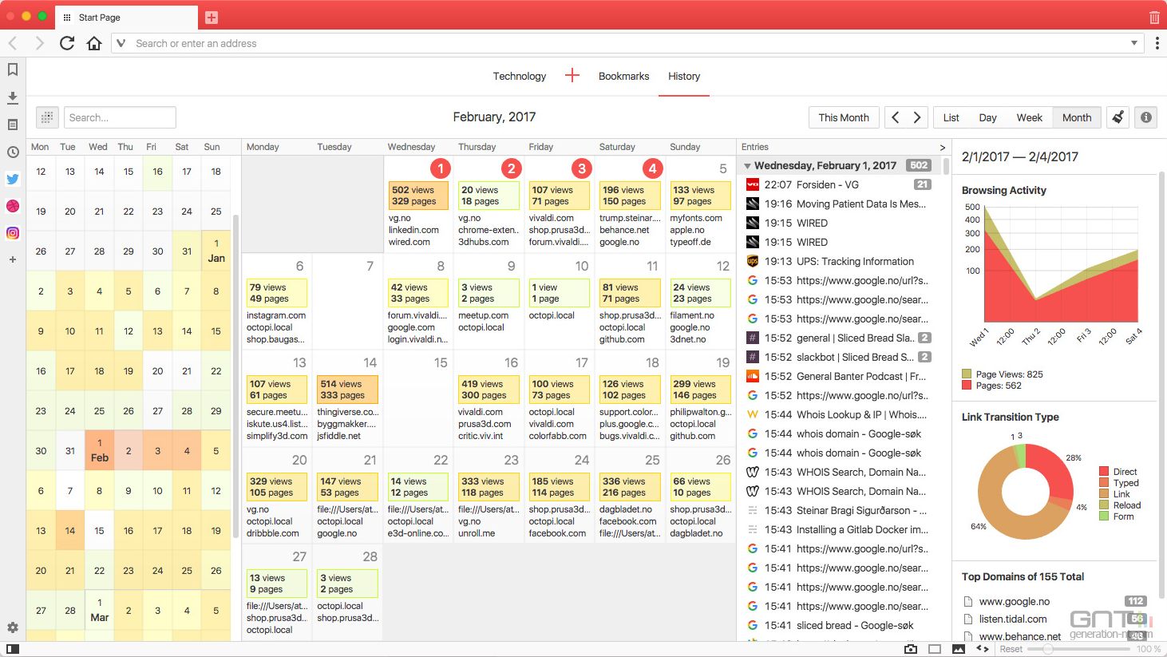The image size is (1167, 657).
Task: Open the Dribbble web panel
Action: tap(13, 206)
